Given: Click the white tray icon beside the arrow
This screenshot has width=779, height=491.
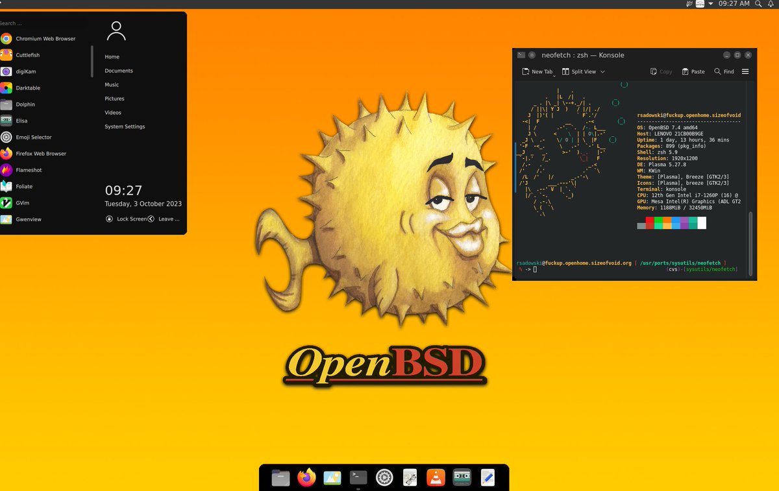Looking at the screenshot, I should tap(700, 4).
